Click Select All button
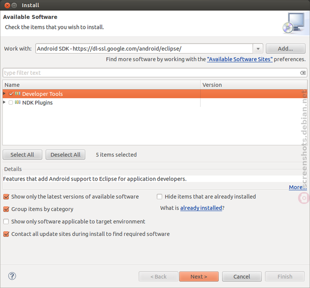Viewport: 310px width, 288px height. point(23,155)
